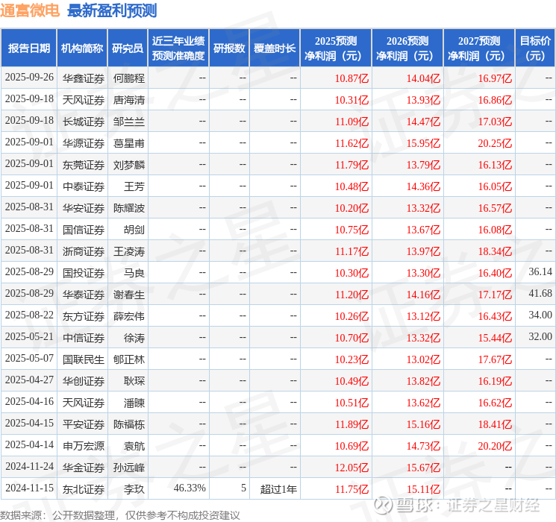The image size is (556, 522).
Task: Select institution 东莞证券
Action: point(84,165)
